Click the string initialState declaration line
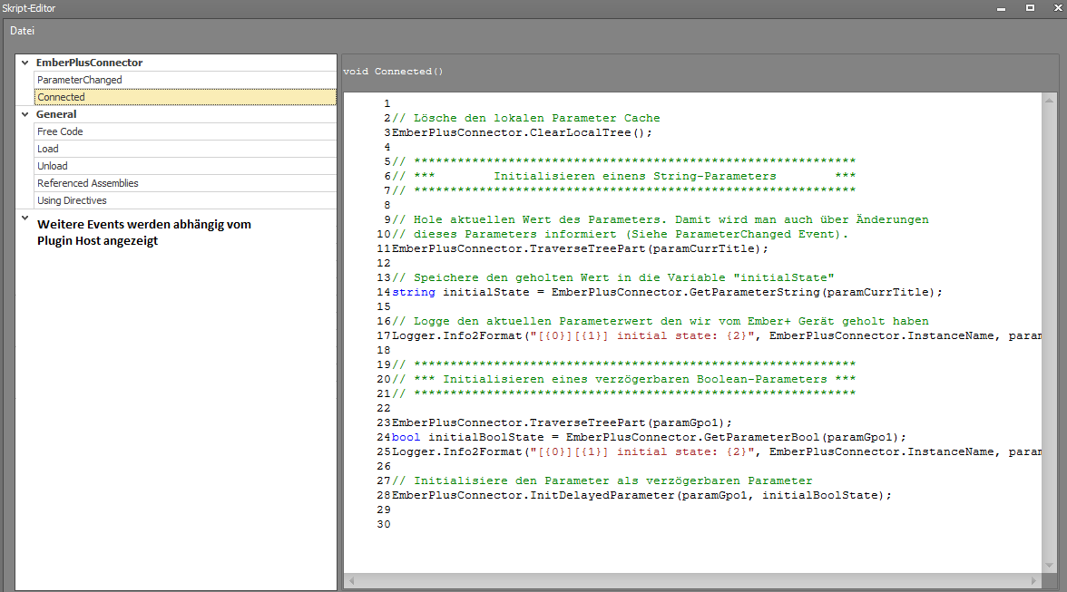This screenshot has width=1067, height=592. pos(667,292)
